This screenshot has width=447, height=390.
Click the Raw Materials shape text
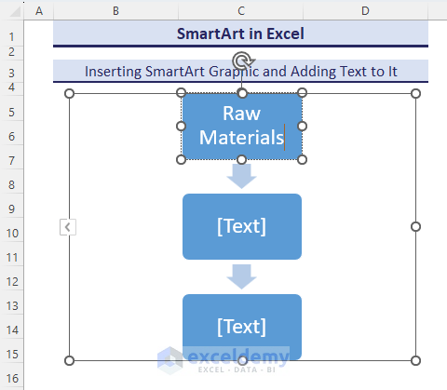(x=242, y=126)
